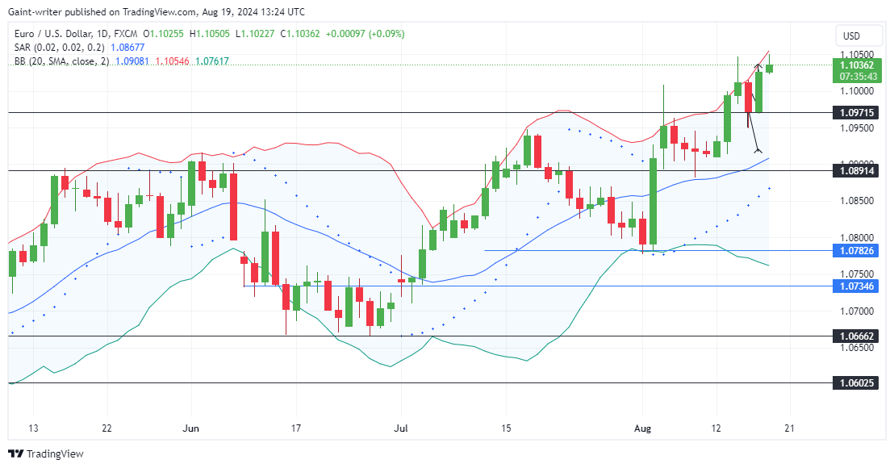Click the 12 date label on time axis
Viewport: 894px width, 468px height.
pyautogui.click(x=716, y=428)
